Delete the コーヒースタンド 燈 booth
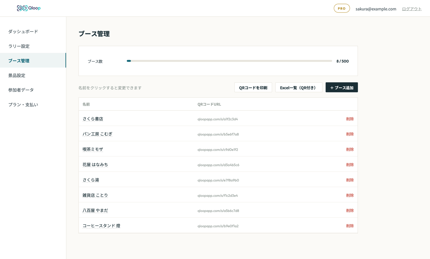The width and height of the screenshot is (430, 259). (x=350, y=226)
